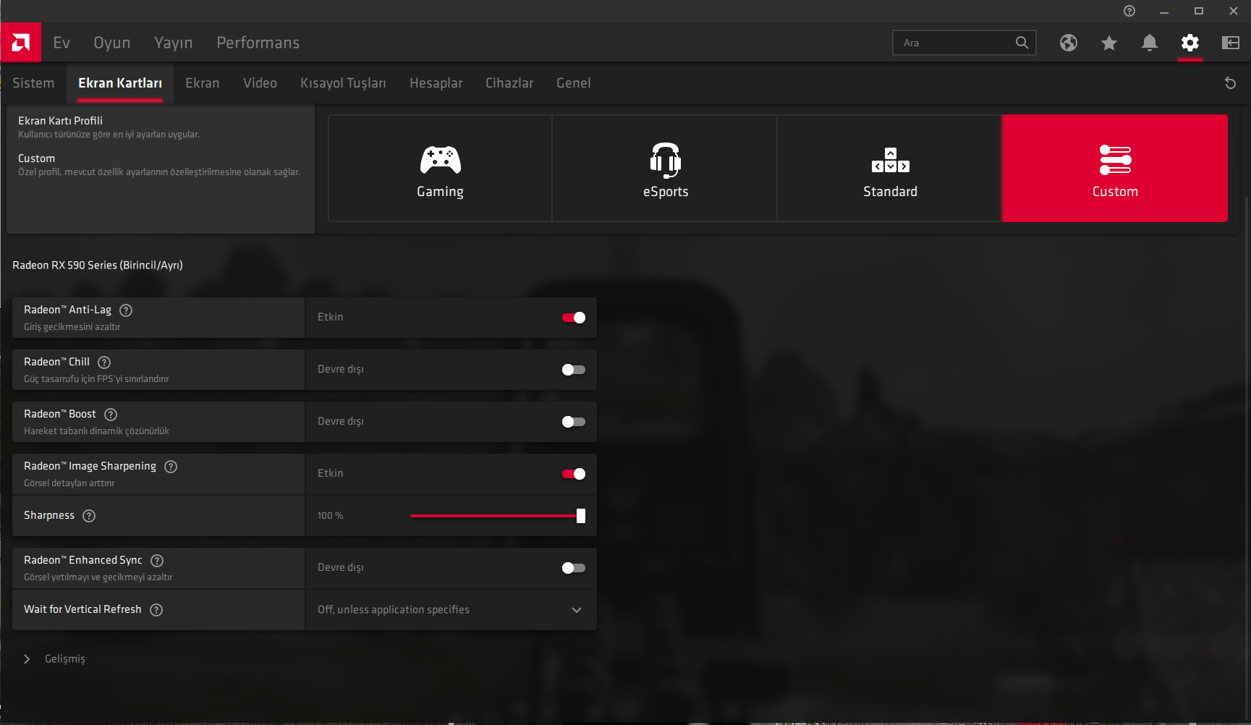Enable Radeon Enhanced Sync toggle
This screenshot has height=725, width=1251.
pos(574,568)
